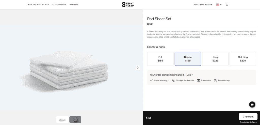Click the 30-night trial moon icon
The height and width of the screenshot is (125, 260).
[x=173, y=80]
